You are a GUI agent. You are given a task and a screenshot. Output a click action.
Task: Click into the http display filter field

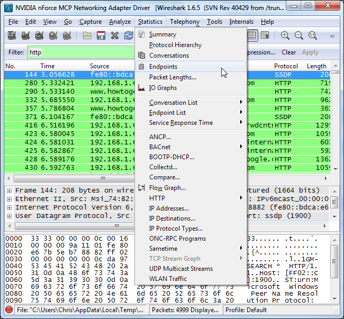point(79,52)
